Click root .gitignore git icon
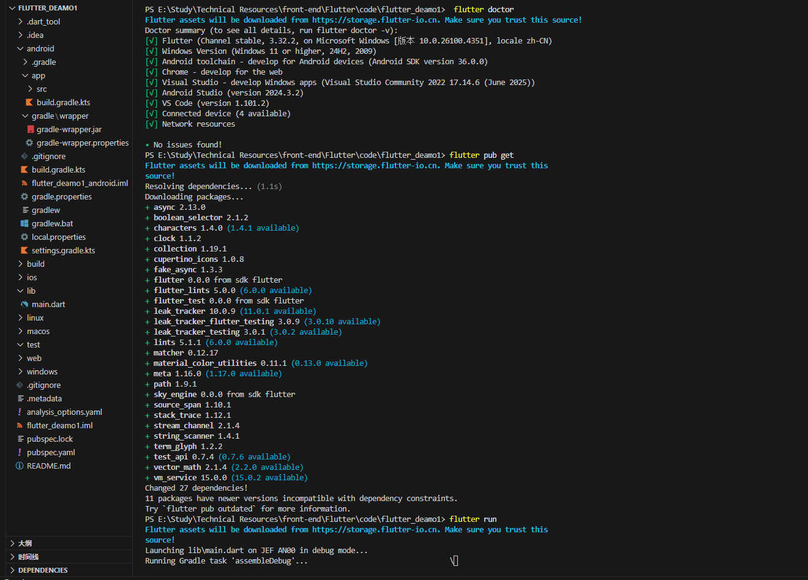Screen dimensions: 808x580 20,385
